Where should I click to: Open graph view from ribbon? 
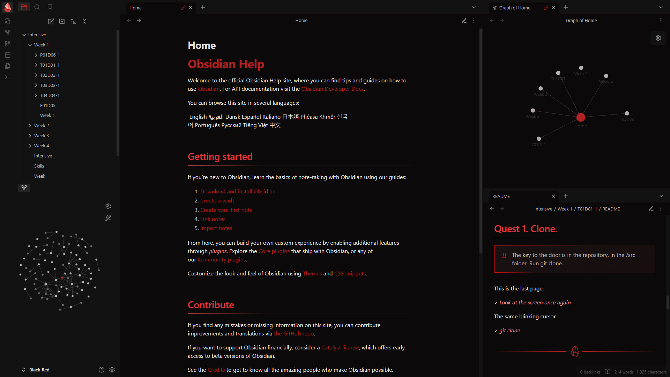point(8,32)
